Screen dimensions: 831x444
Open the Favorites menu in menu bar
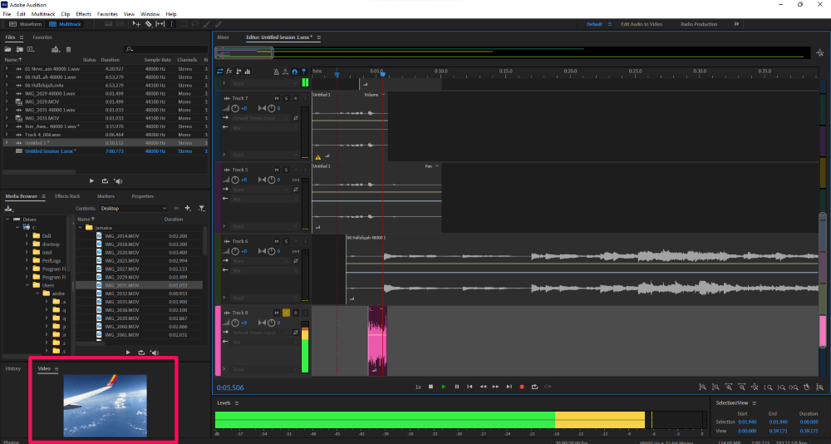[107, 14]
